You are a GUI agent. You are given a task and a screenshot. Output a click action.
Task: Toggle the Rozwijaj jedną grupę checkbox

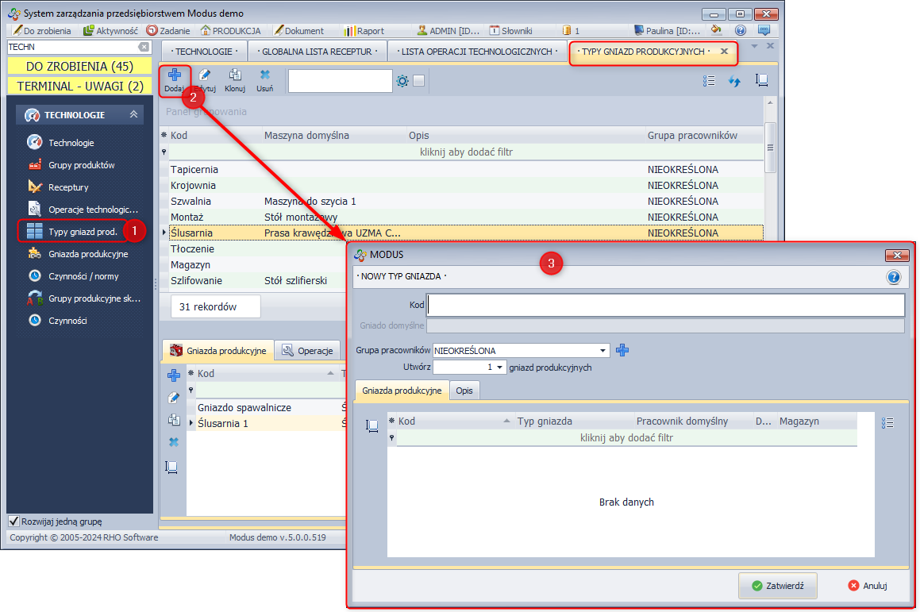[13, 522]
